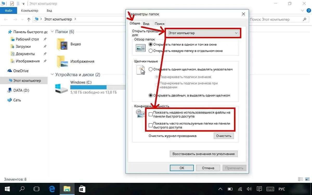Select Открывать одним щелчком radio button
This screenshot has width=312, height=195.
(x=151, y=69)
